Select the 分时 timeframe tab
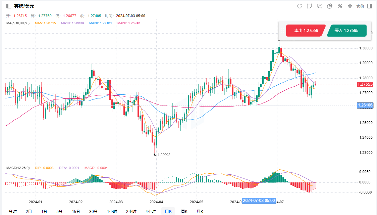 point(12,211)
